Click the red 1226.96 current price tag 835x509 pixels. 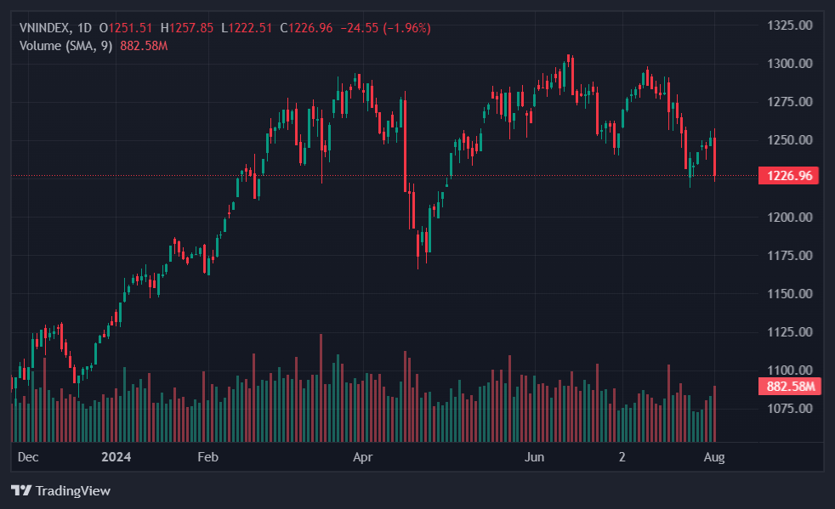pos(789,176)
